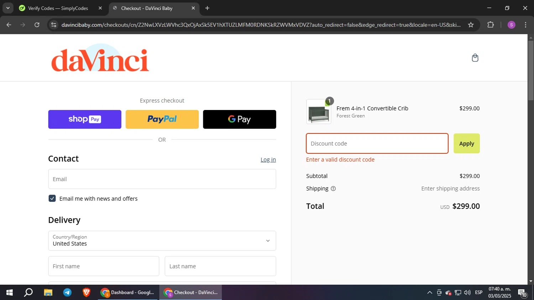This screenshot has height=300, width=534.
Task: Click the browser address bar URL
Action: (261, 25)
